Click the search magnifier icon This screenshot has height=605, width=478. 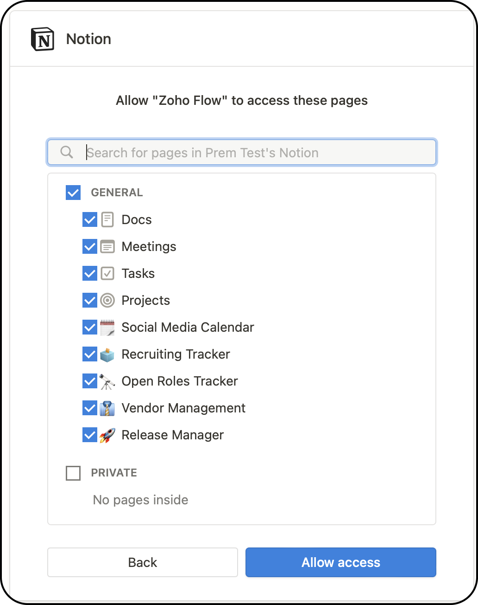point(67,152)
